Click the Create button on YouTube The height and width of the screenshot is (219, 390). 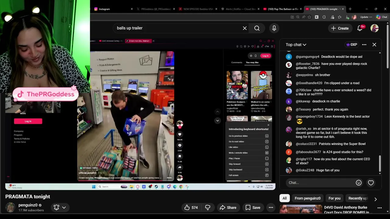click(340, 28)
